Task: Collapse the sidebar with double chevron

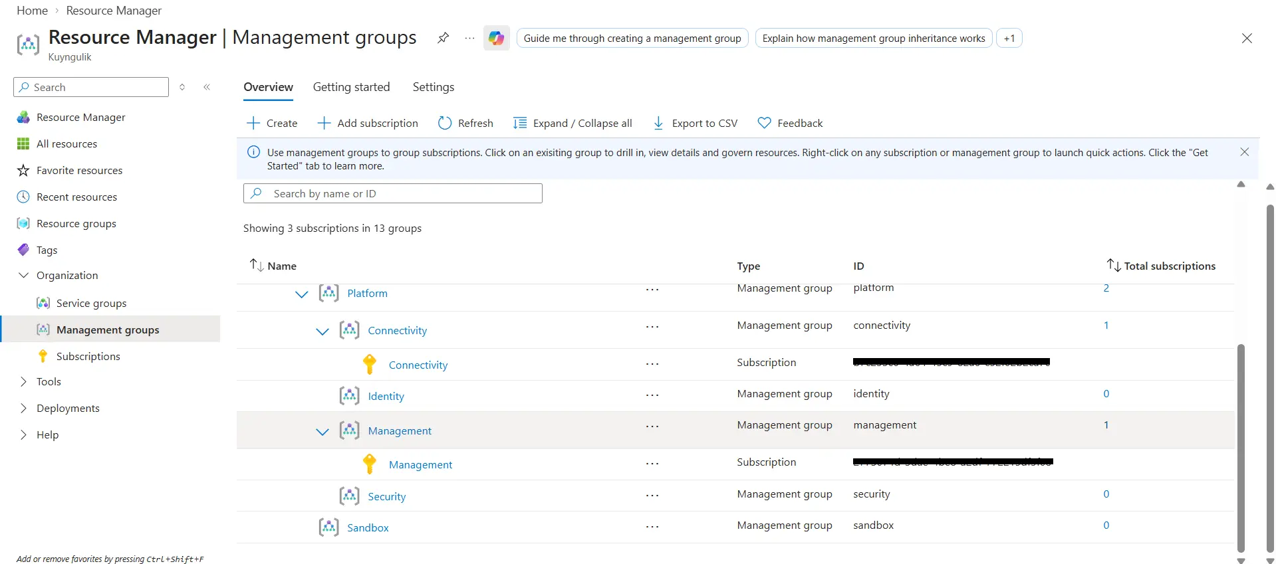Action: pos(207,87)
